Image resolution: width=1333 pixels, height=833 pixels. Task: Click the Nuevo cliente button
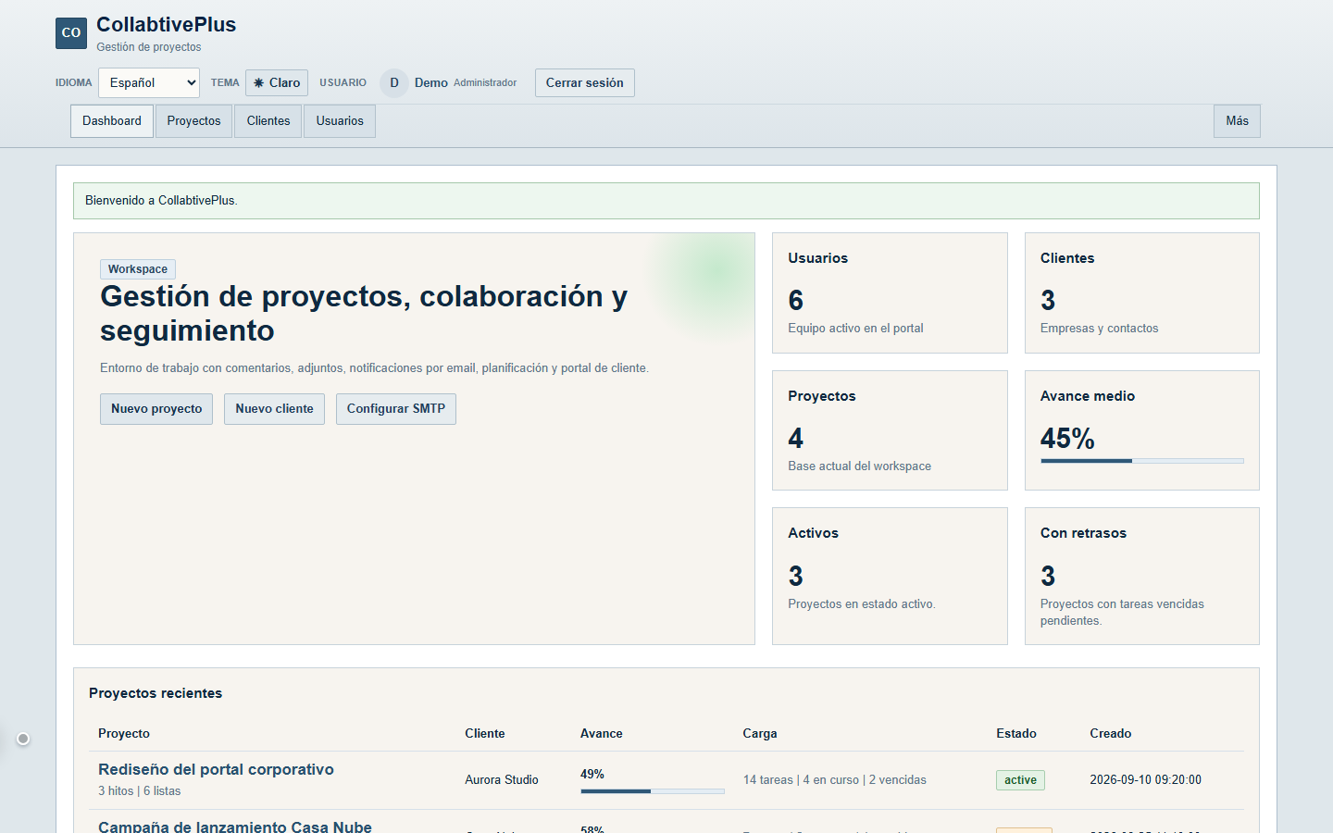(x=274, y=409)
